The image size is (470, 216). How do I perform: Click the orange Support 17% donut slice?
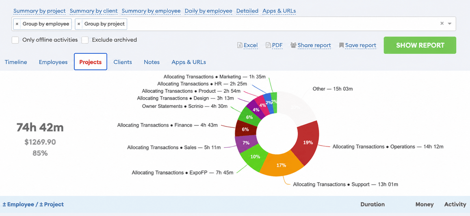(x=281, y=165)
